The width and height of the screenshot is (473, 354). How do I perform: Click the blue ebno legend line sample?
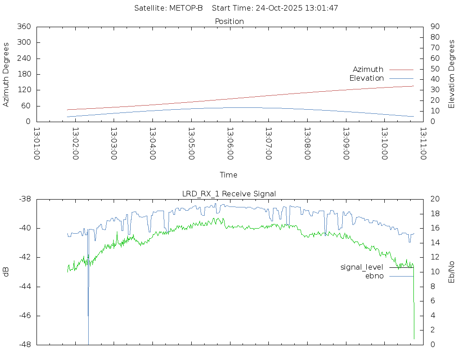click(401, 276)
